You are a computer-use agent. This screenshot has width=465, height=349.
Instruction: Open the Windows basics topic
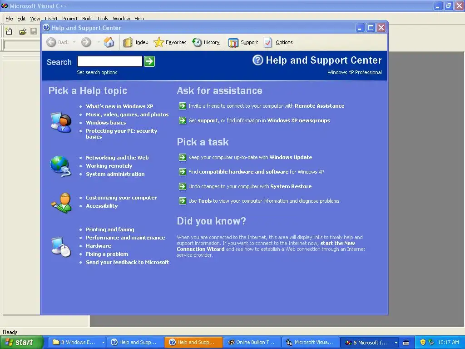[x=106, y=123]
